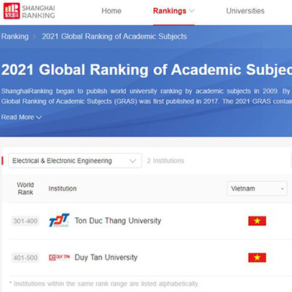Click the Duy Tan University logo
Image resolution: width=292 pixels, height=292 pixels.
click(59, 257)
